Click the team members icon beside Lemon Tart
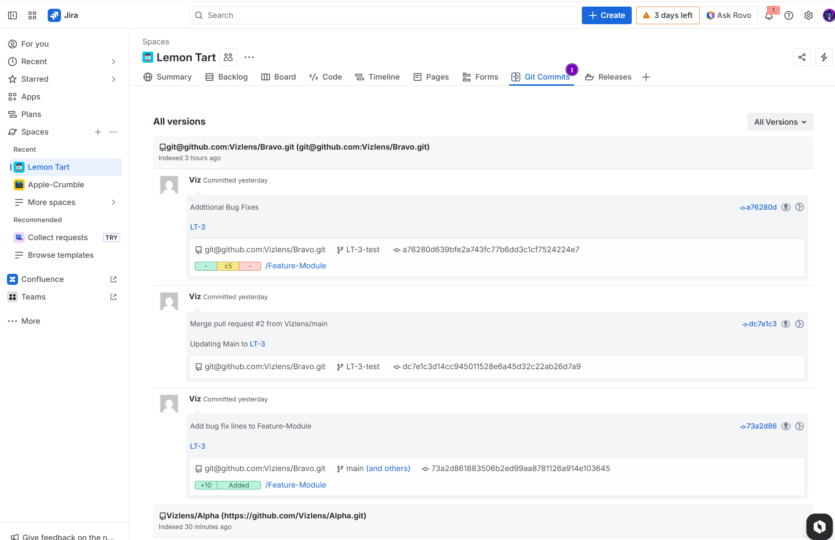 (228, 57)
